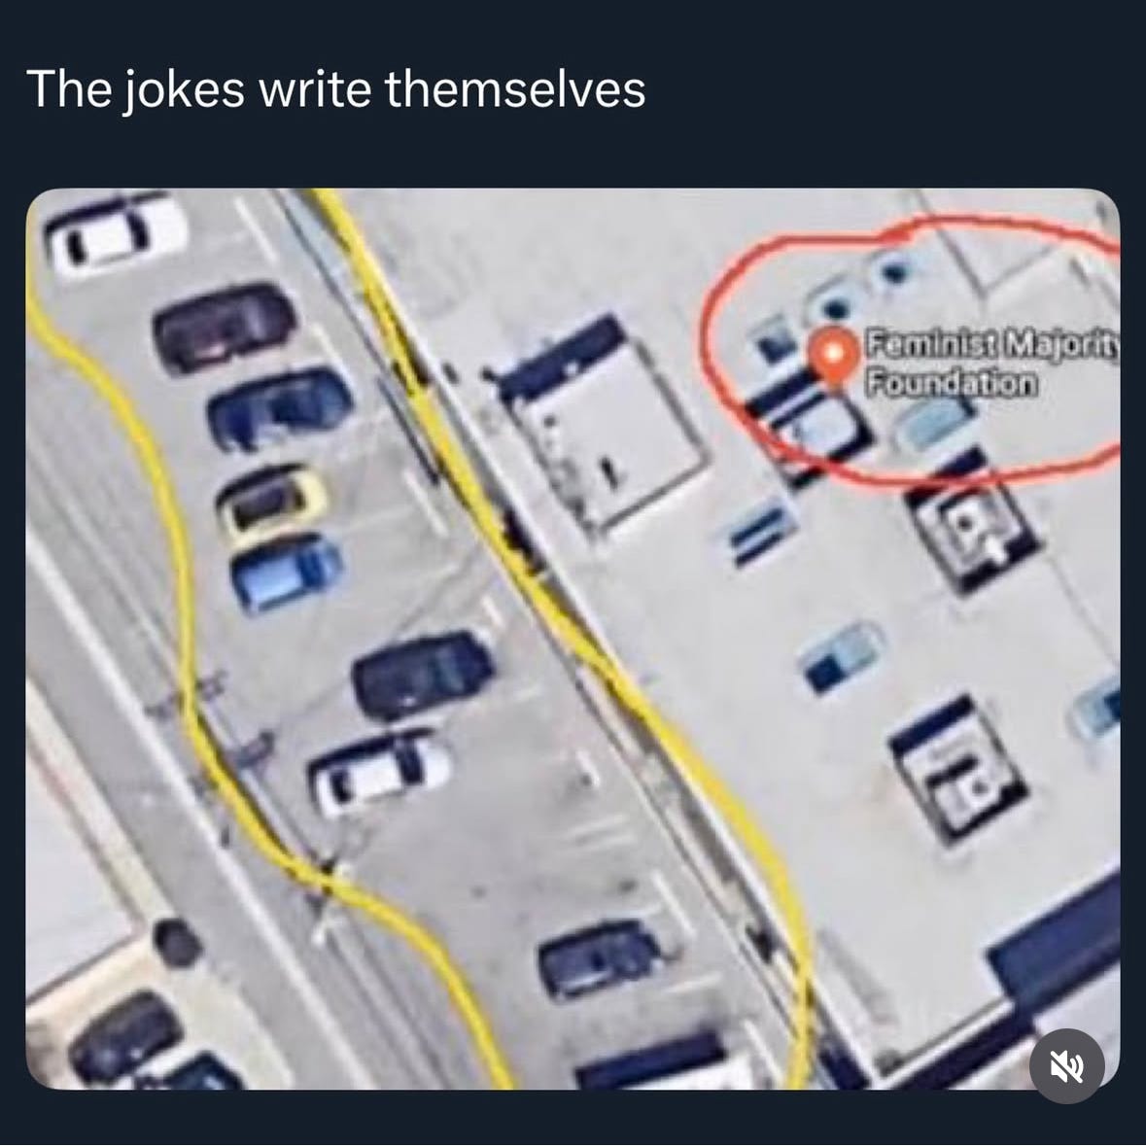1146x1147 pixels.
Task: Click the upper rooftop HVAC unit on the right
Action: click(971, 521)
